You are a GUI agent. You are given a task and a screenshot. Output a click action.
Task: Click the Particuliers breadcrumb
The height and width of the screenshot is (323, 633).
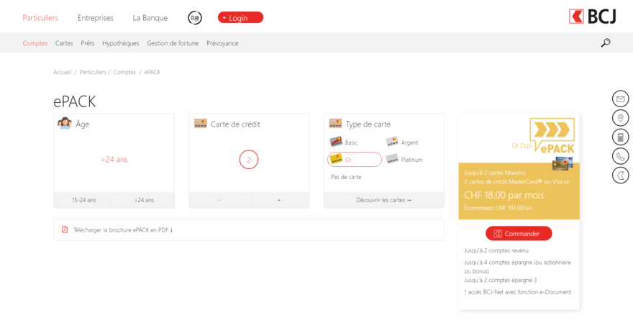coord(93,72)
